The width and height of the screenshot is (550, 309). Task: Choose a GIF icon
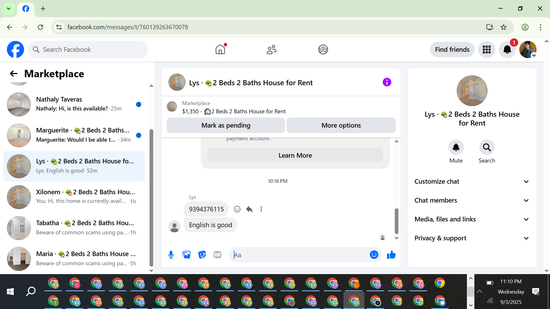[x=217, y=255]
